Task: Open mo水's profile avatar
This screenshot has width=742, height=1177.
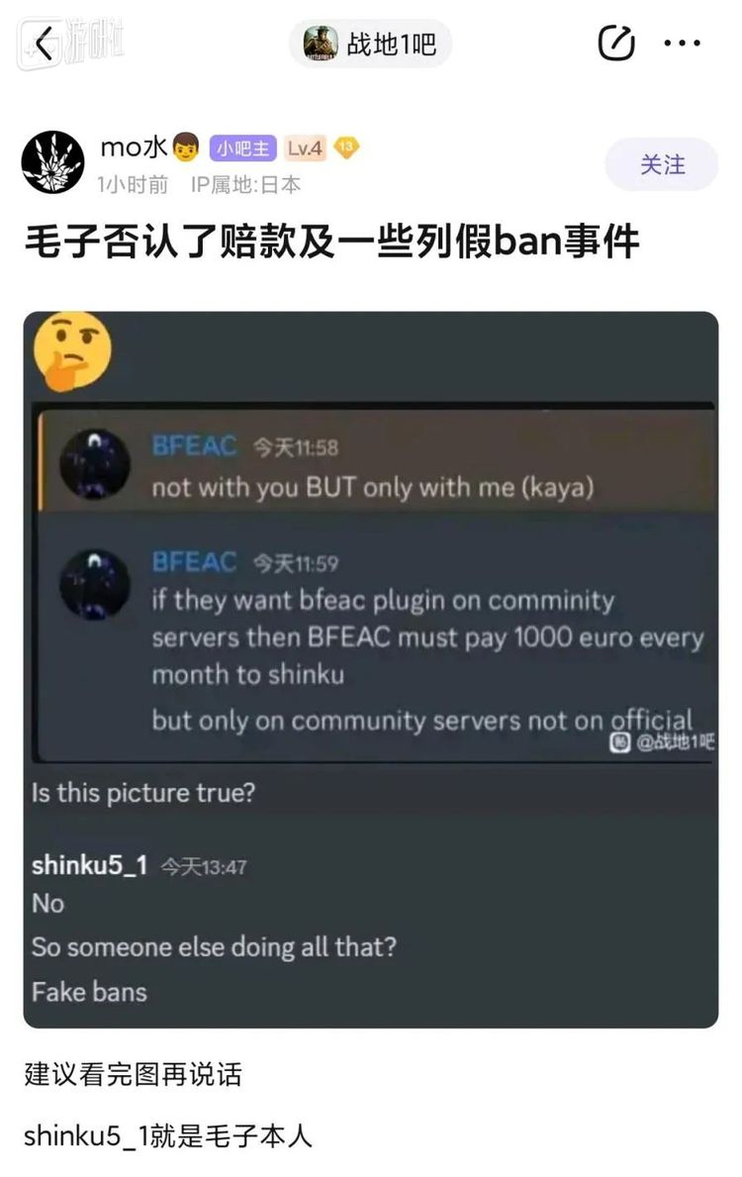Action: pyautogui.click(x=52, y=161)
